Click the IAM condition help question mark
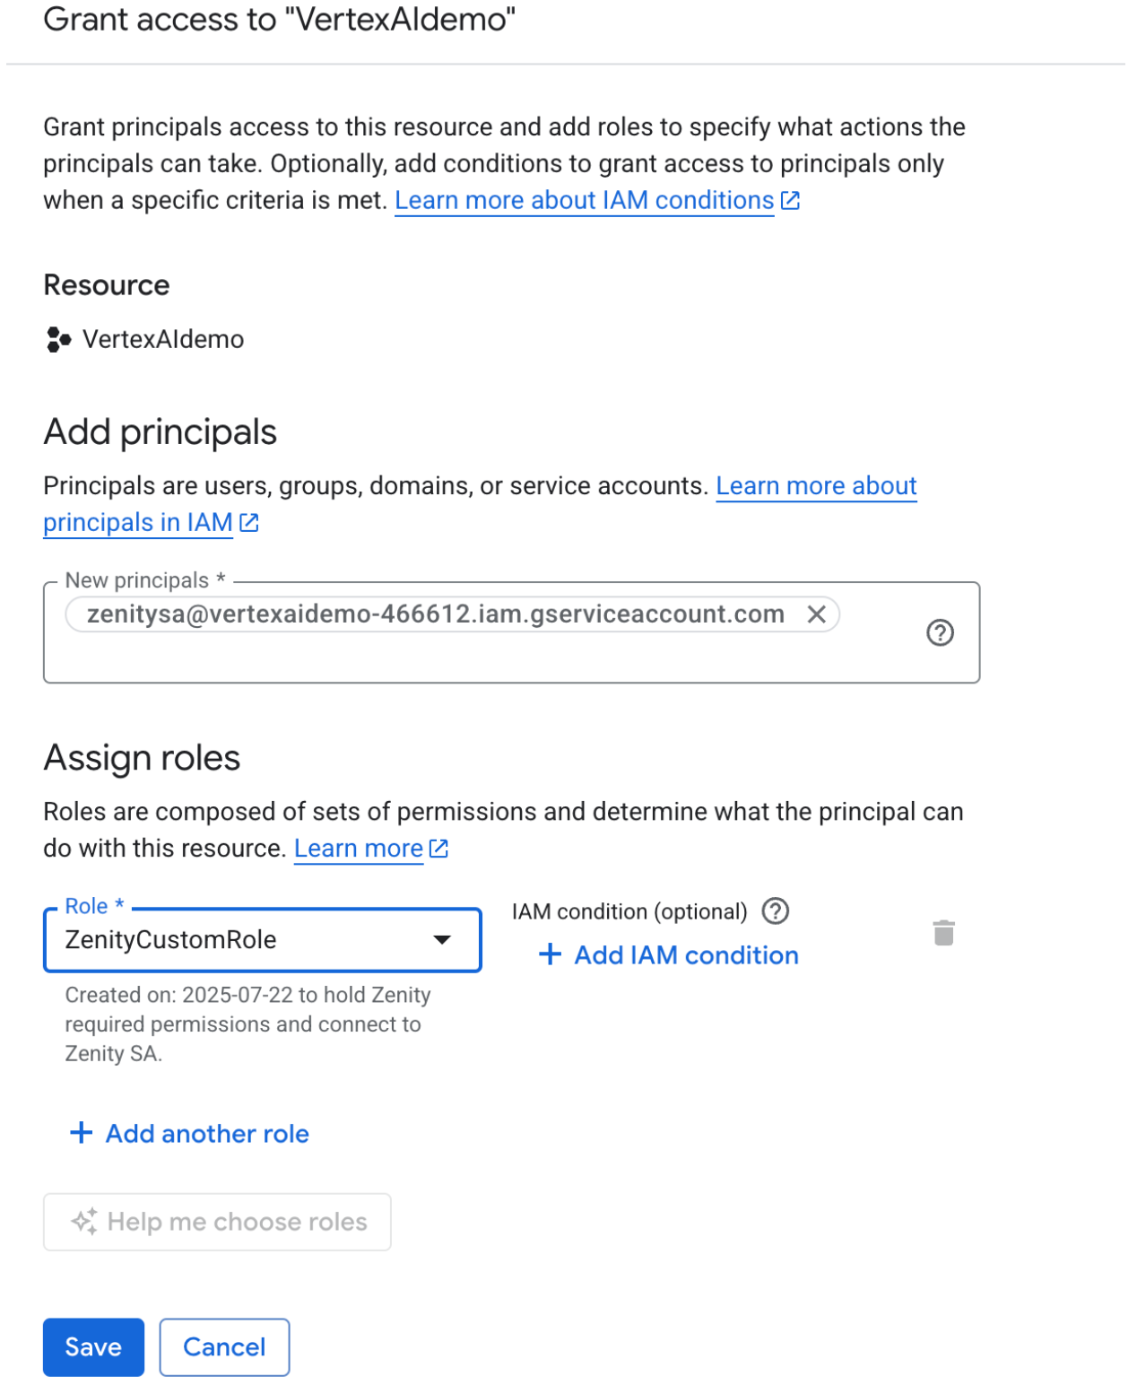The width and height of the screenshot is (1137, 1385). click(x=775, y=911)
